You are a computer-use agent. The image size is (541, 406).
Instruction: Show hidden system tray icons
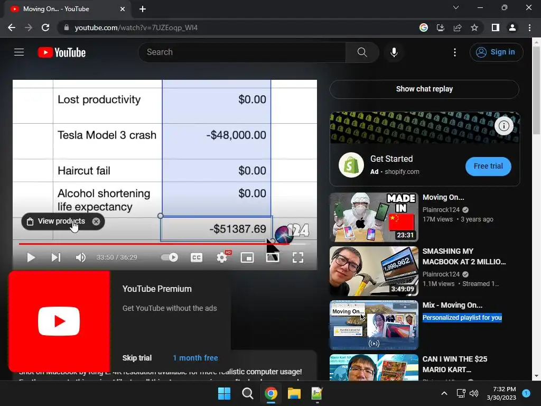click(444, 393)
